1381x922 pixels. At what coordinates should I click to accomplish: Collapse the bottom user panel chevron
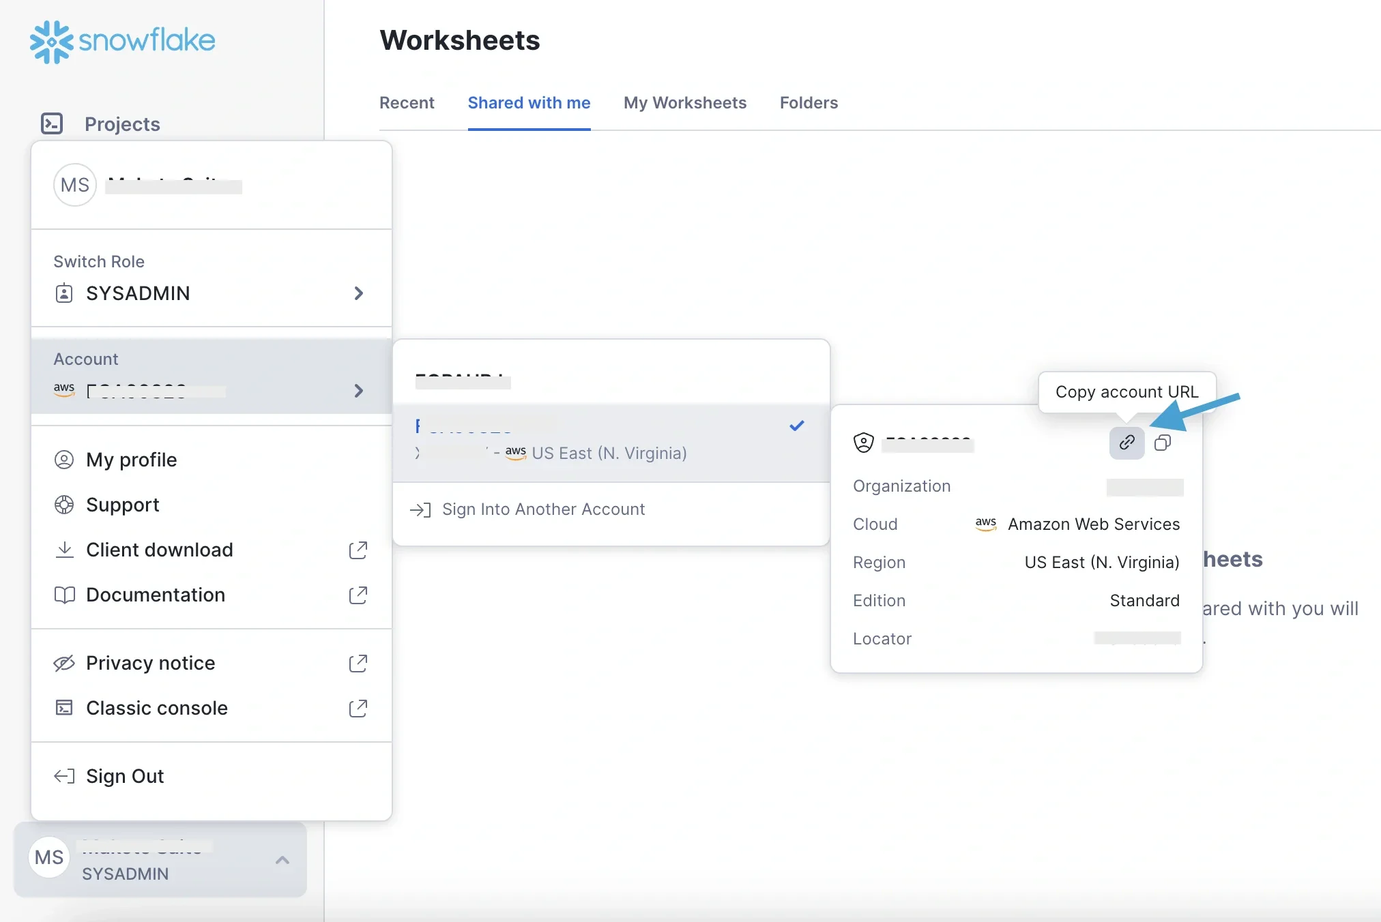[x=282, y=860]
